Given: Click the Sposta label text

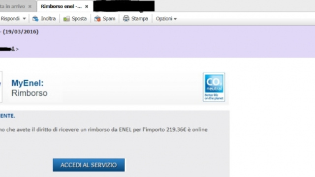Looking at the screenshot, I should pos(79,19).
